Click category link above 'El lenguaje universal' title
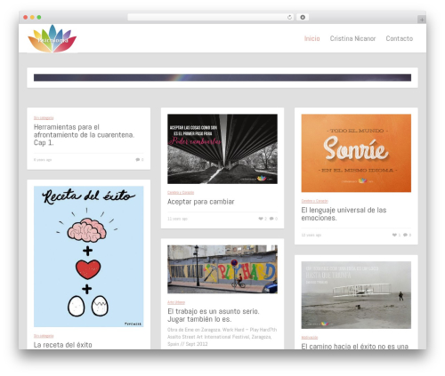Screen dimensions: 445x376 coord(315,201)
